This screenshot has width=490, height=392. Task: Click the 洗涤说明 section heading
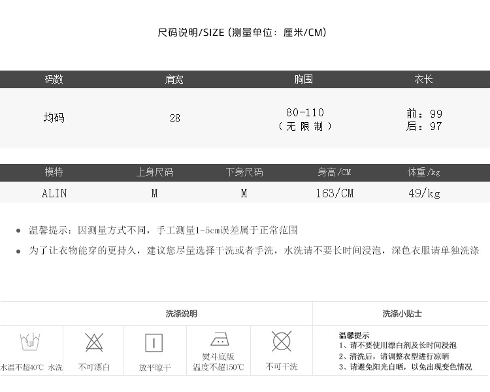click(x=181, y=314)
